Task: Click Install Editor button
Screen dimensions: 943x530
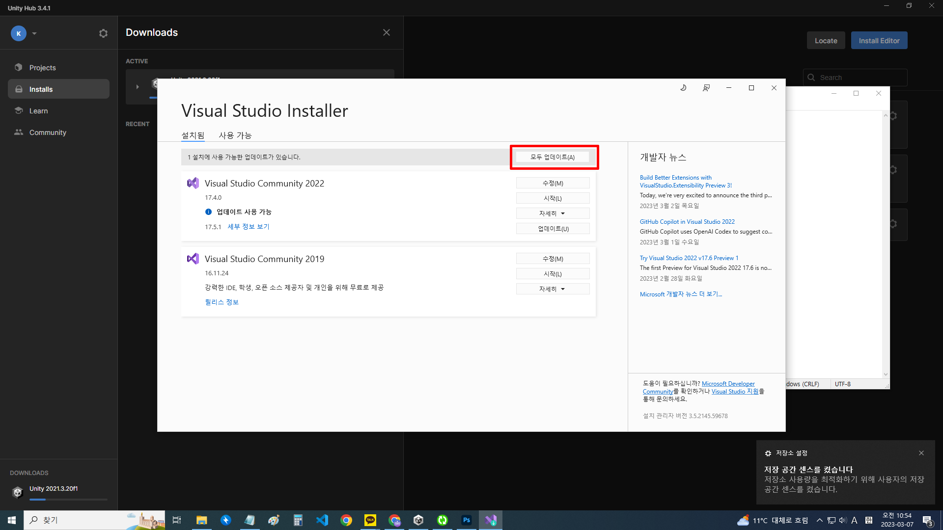Action: (x=879, y=41)
